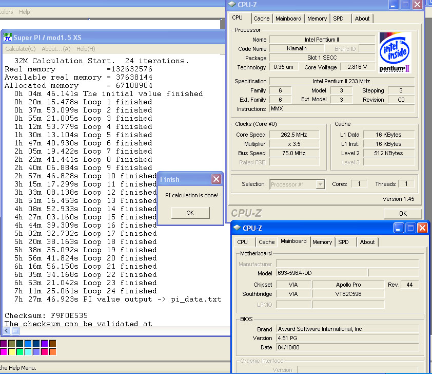Screen dimensions: 432x374
Task: Click the Instructions value MMX
Action: pos(342,109)
